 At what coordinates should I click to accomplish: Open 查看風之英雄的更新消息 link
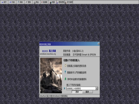(77, 66)
